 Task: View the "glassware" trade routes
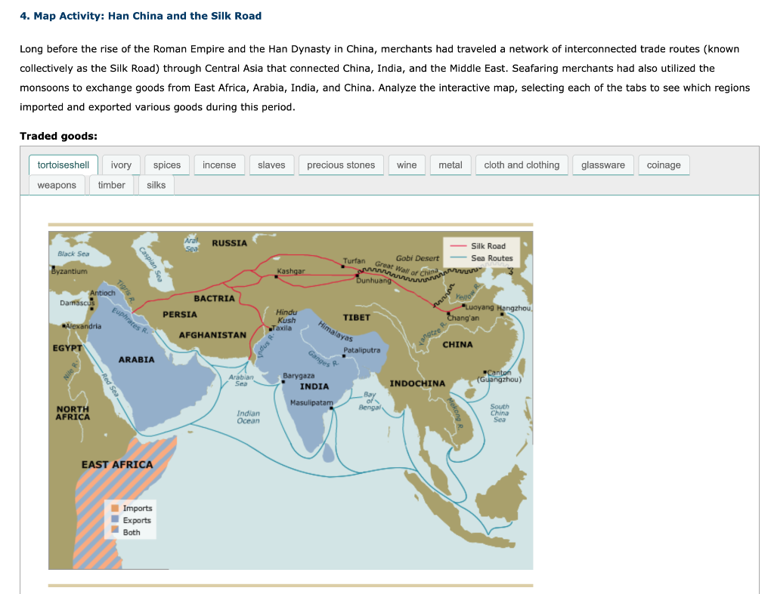pos(602,165)
